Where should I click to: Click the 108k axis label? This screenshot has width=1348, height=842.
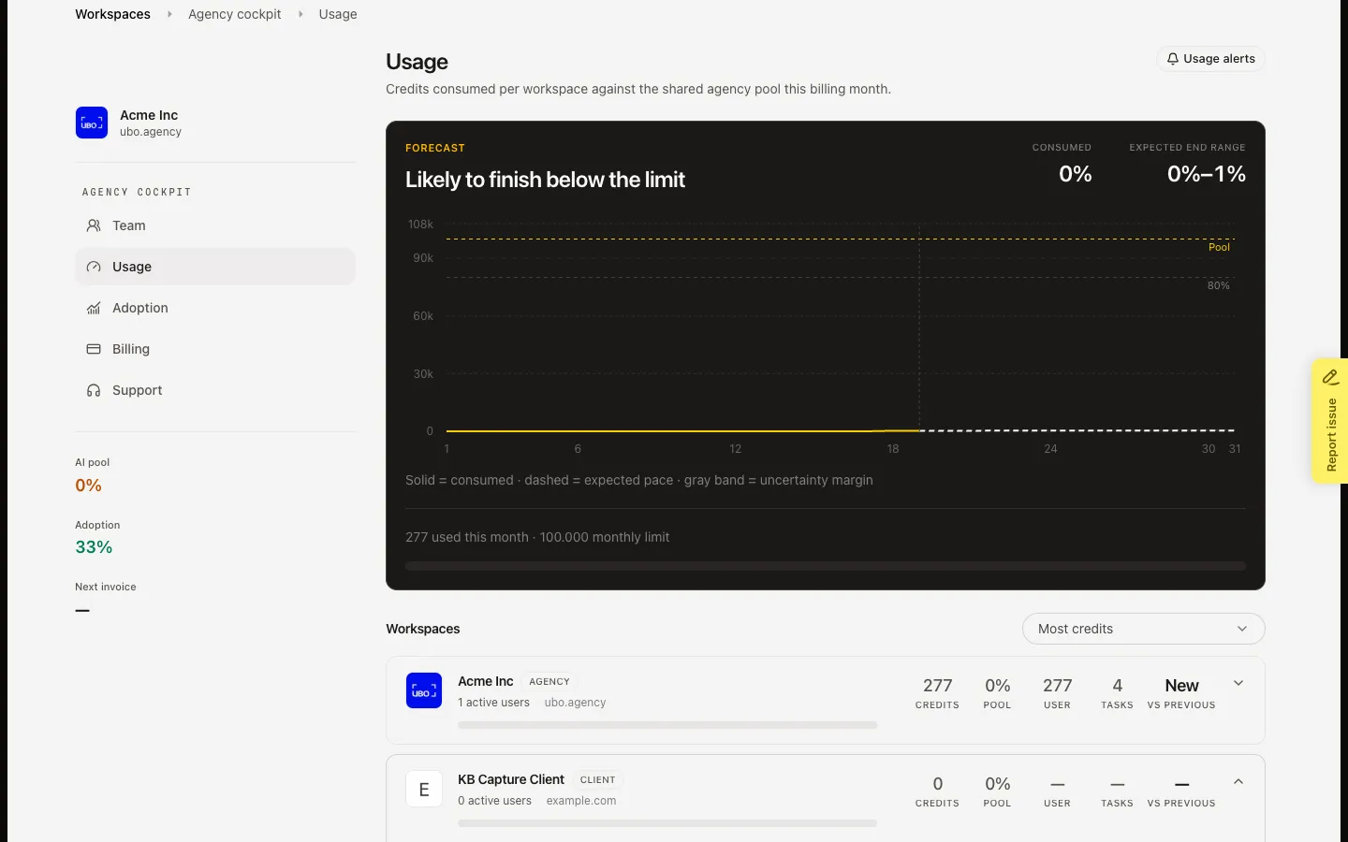420,225
